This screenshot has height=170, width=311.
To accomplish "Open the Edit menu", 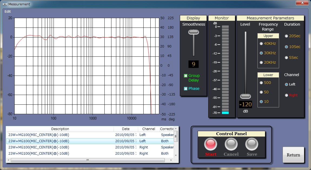I will pyautogui.click(x=8, y=12).
